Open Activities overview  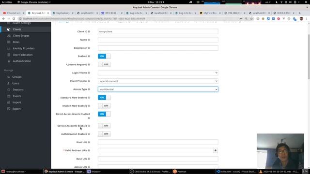pos(7,2)
